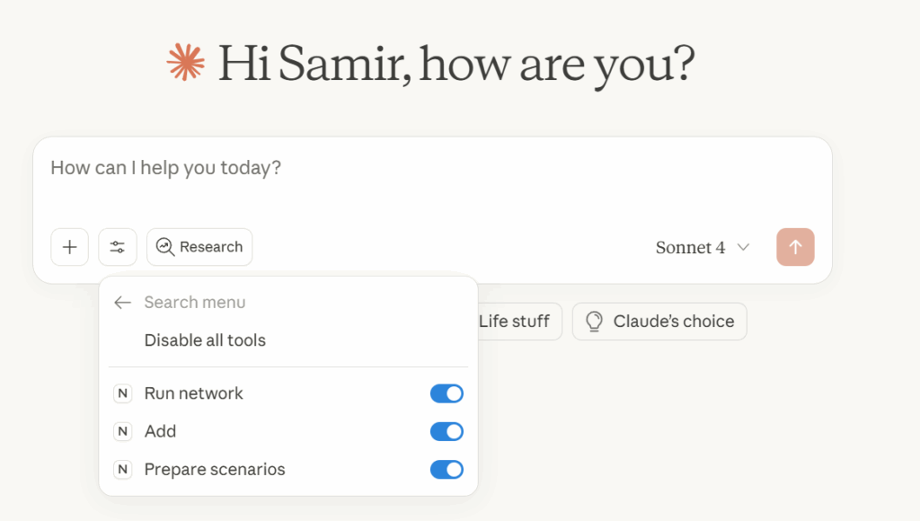This screenshot has width=920, height=521.
Task: Click the Notion icon beside Add
Action: pyautogui.click(x=123, y=431)
